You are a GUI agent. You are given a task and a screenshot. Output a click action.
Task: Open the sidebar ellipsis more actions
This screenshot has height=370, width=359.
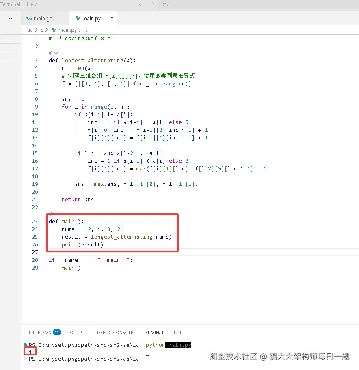tap(11, 18)
